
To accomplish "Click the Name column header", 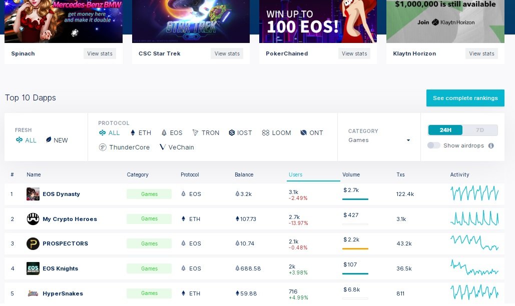I will tap(34, 174).
